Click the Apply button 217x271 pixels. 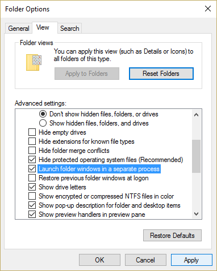[191, 260]
